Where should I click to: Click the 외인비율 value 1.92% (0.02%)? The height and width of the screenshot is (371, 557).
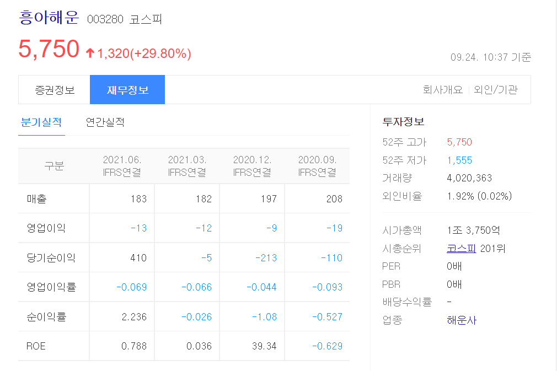coord(479,196)
